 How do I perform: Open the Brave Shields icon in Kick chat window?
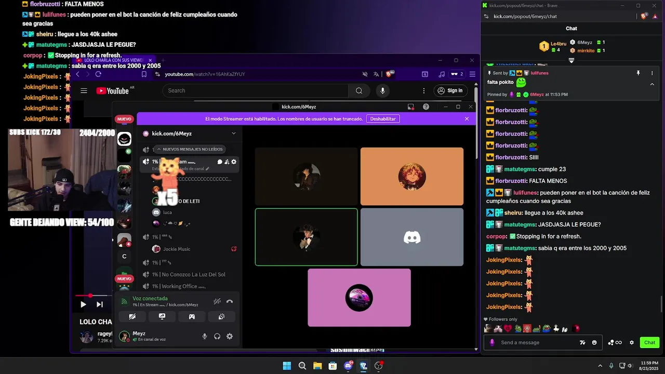point(644,16)
